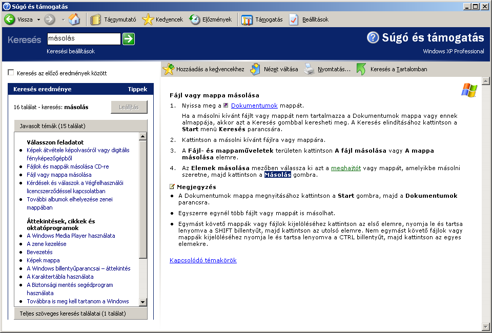
Task: Click the results list scrollbar up arrow
Action: pos(143,136)
